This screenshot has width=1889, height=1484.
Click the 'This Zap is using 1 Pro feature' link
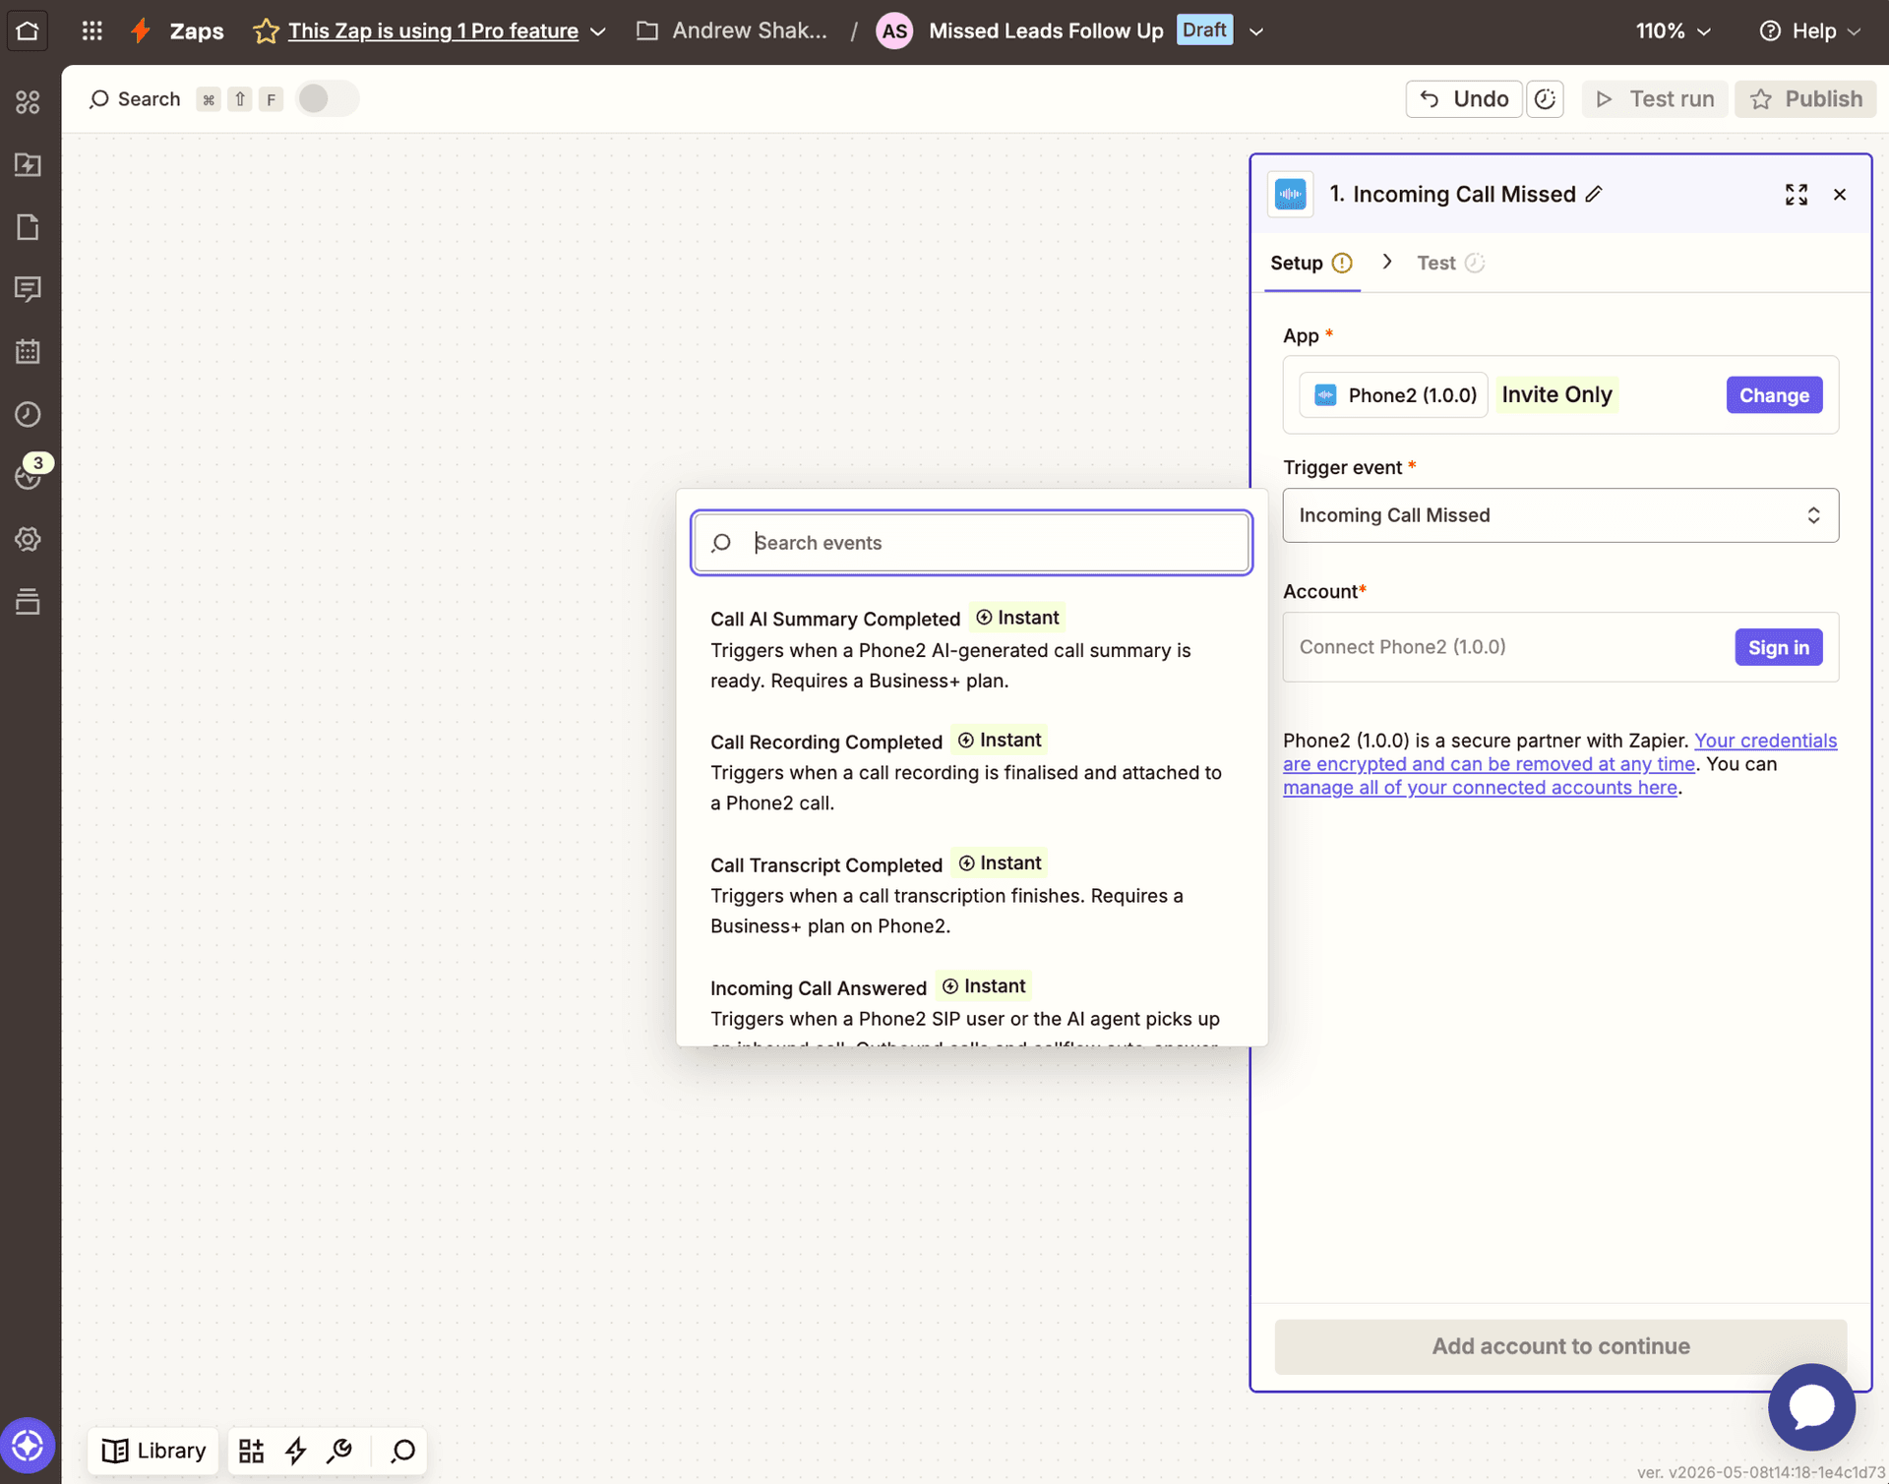[x=433, y=30]
